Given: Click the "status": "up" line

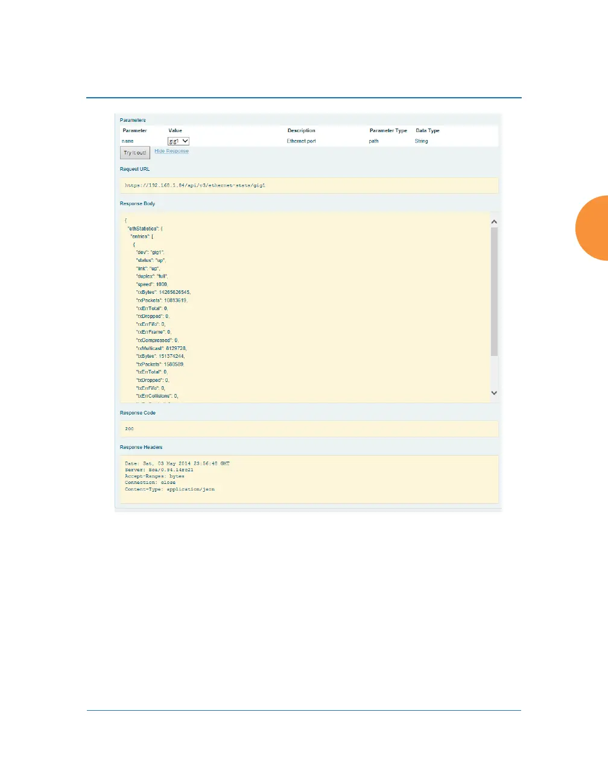Looking at the screenshot, I should 151,261.
